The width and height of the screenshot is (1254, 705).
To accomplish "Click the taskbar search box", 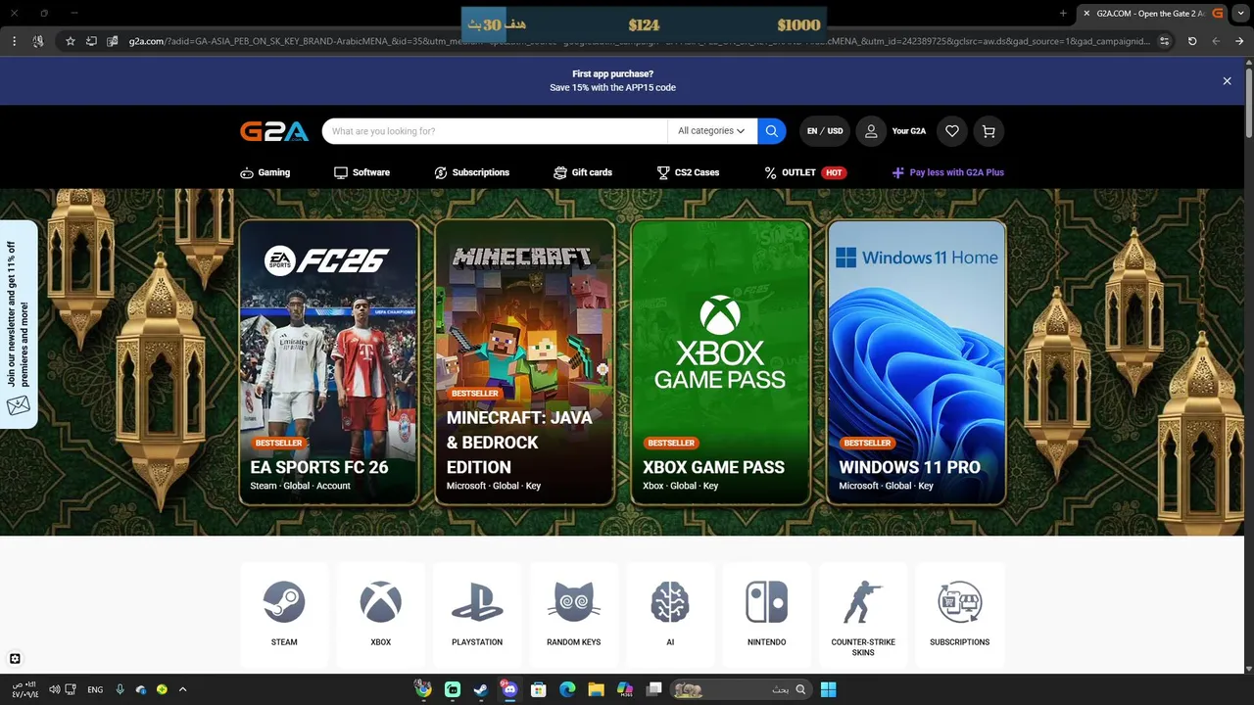I will (740, 689).
